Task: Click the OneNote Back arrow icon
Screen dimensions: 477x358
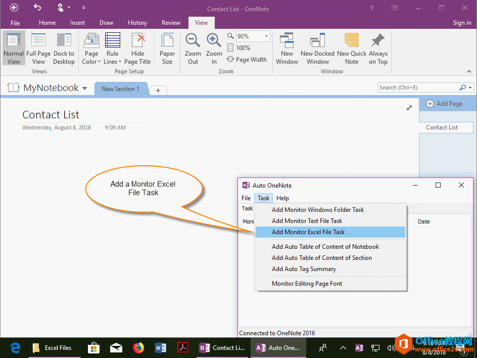Action: click(x=14, y=8)
